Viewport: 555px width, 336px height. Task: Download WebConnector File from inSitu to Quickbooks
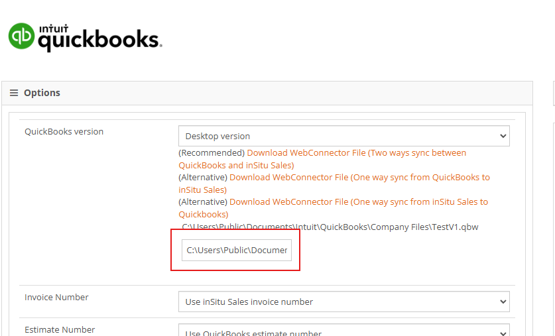(333, 208)
